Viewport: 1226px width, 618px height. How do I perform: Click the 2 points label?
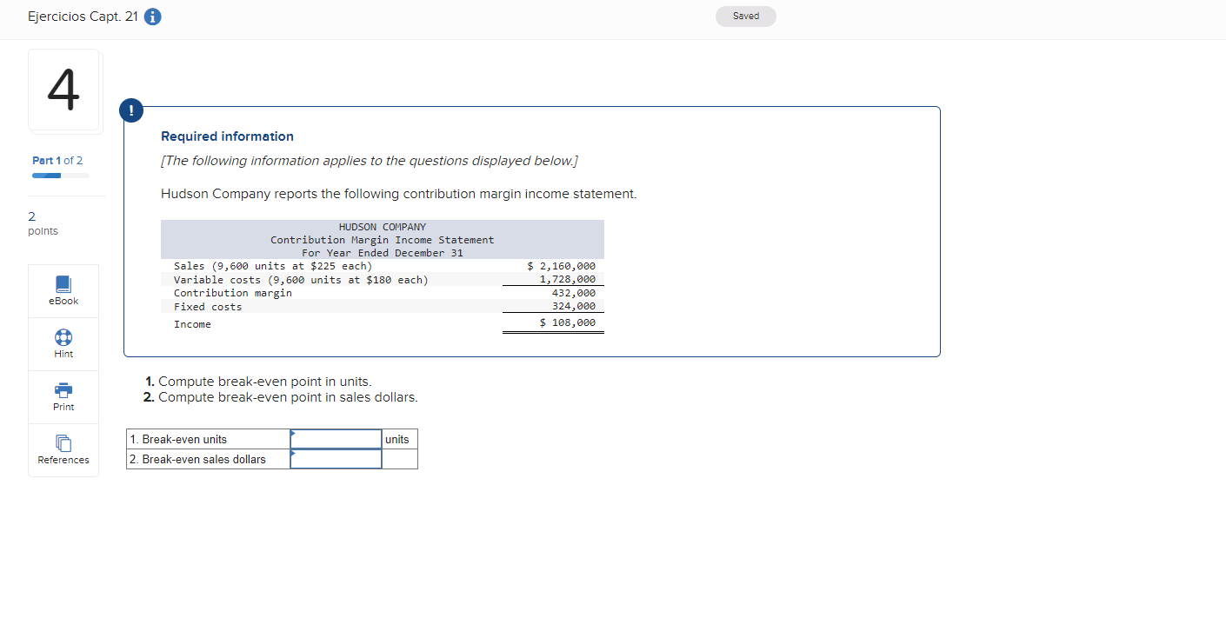pos(43,223)
